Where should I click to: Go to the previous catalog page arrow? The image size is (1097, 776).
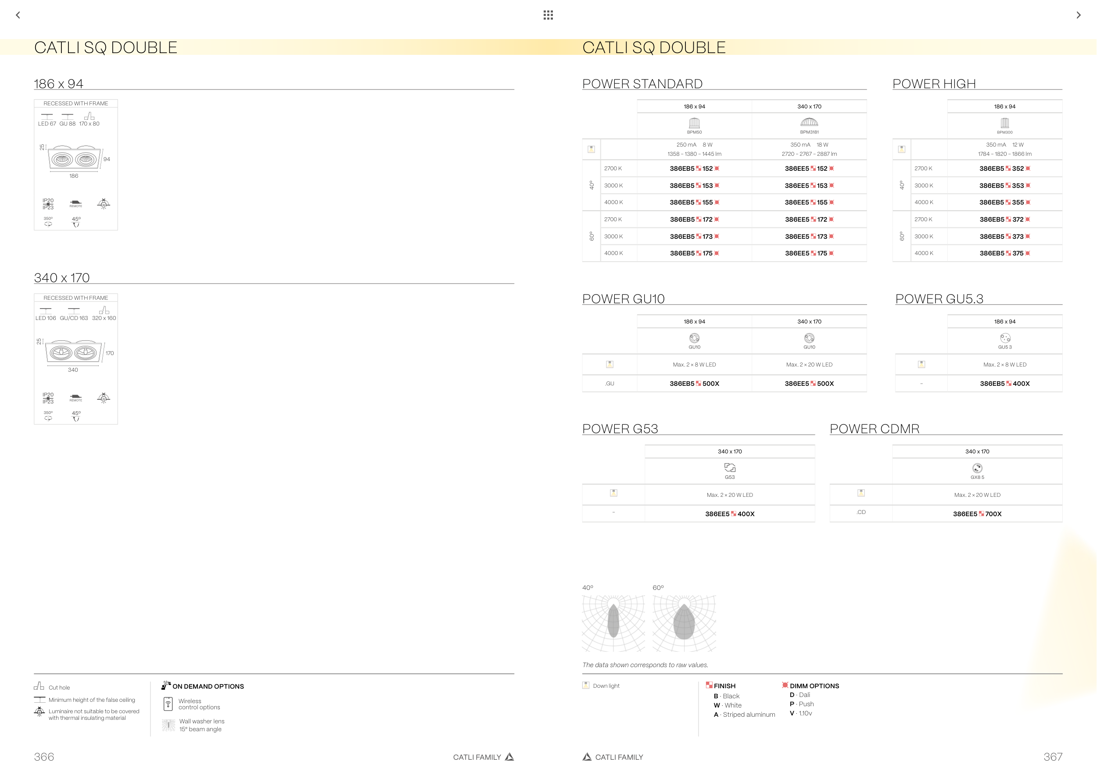coord(18,15)
